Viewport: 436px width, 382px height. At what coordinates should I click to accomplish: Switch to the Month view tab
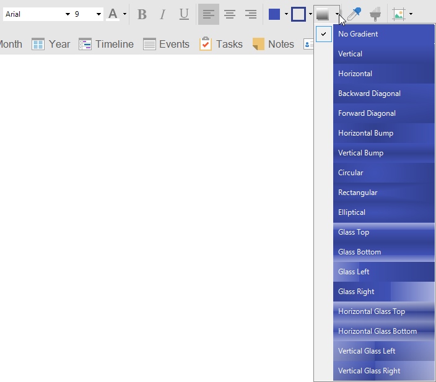(11, 44)
